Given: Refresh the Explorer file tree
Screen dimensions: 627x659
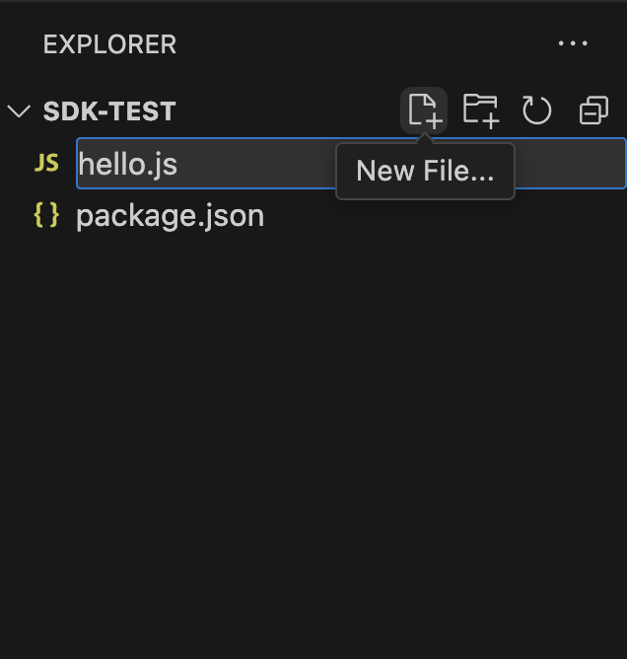Looking at the screenshot, I should (536, 110).
